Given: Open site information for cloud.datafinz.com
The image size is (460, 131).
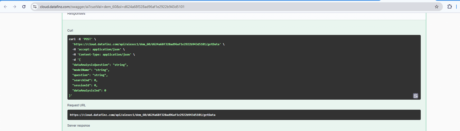Looking at the screenshot, I should pos(35,7).
